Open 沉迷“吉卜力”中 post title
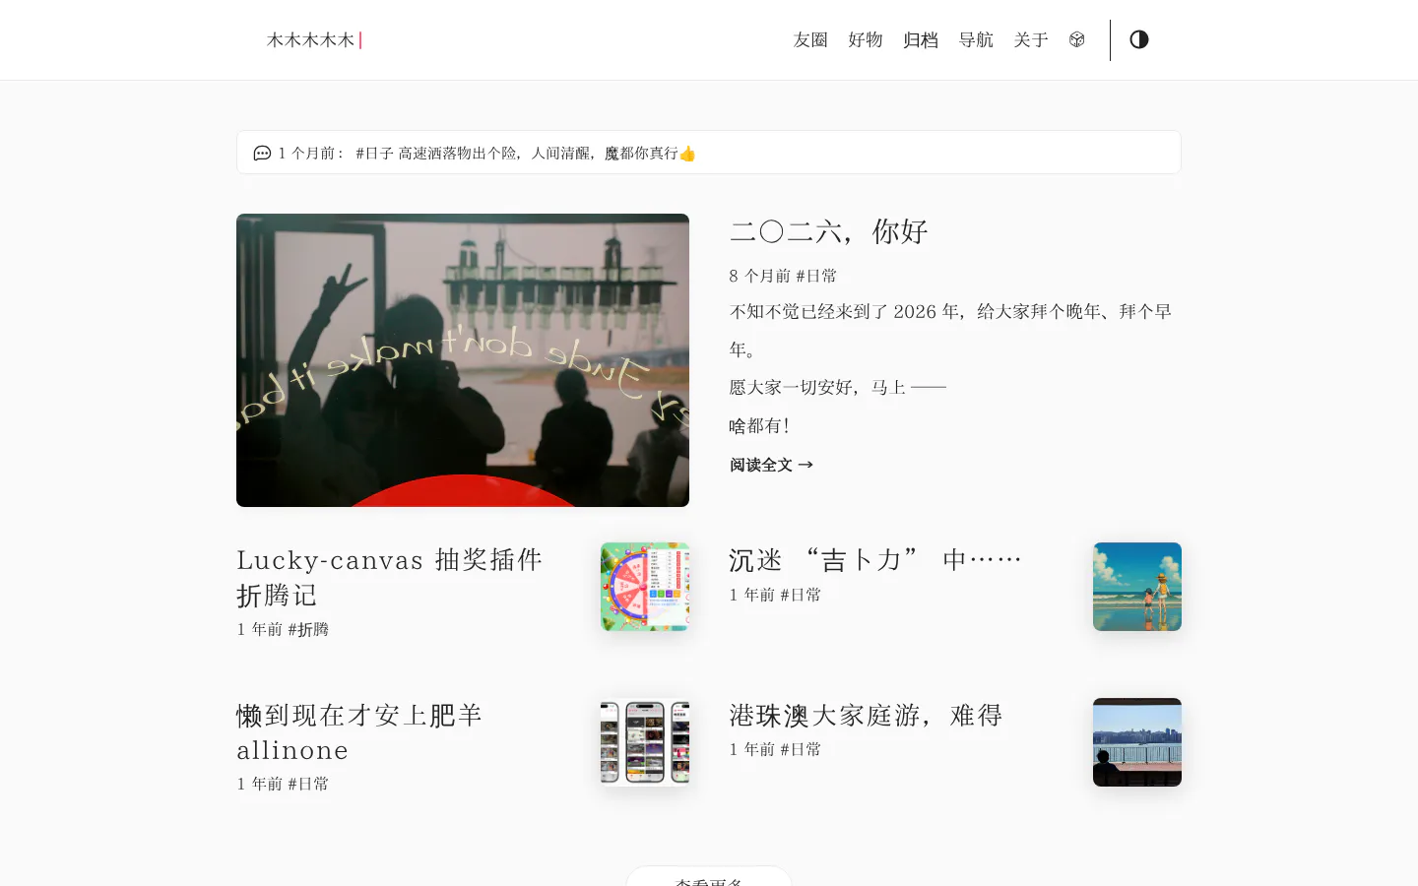This screenshot has height=886, width=1418. pyautogui.click(x=875, y=560)
